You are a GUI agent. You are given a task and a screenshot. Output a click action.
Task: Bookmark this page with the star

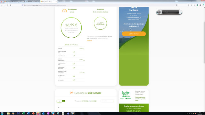[x=176, y=5]
